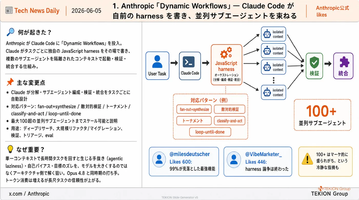Click the lightbulb icon beside なぜ重要？
Screen dimensions: 359x200
point(10,149)
